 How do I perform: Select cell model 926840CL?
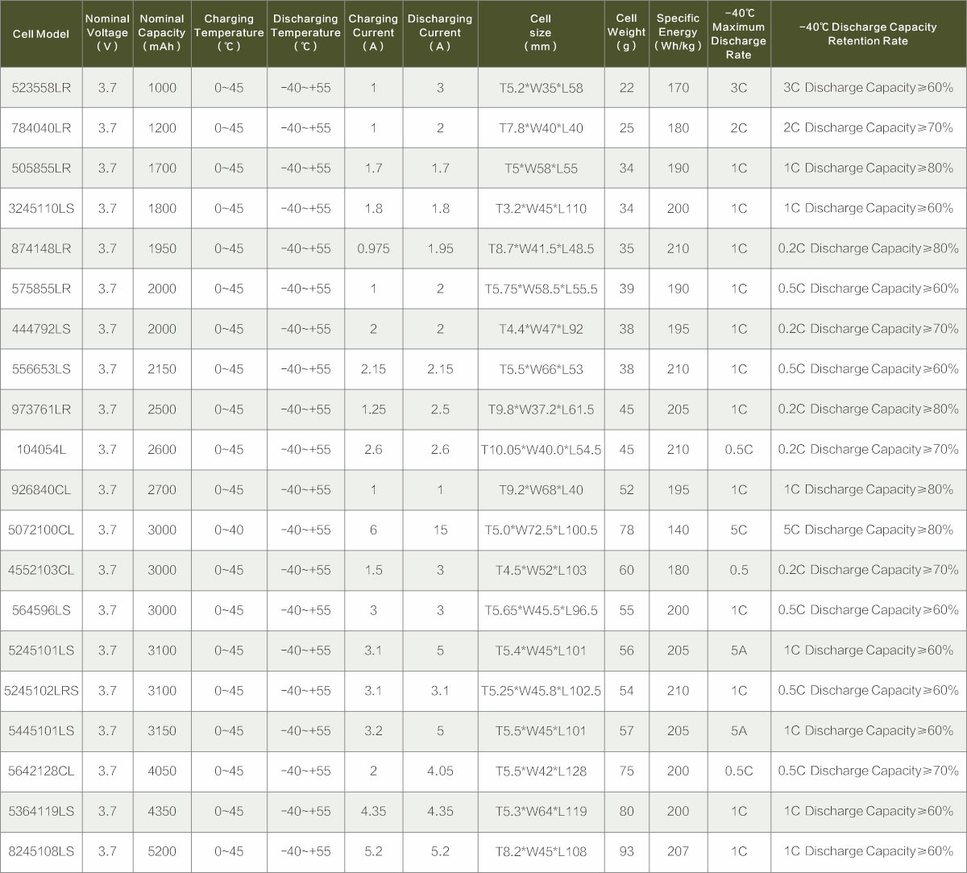pos(41,490)
